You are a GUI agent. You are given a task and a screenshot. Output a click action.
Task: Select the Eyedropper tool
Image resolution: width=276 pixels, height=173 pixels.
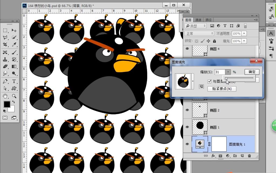tap(14, 44)
